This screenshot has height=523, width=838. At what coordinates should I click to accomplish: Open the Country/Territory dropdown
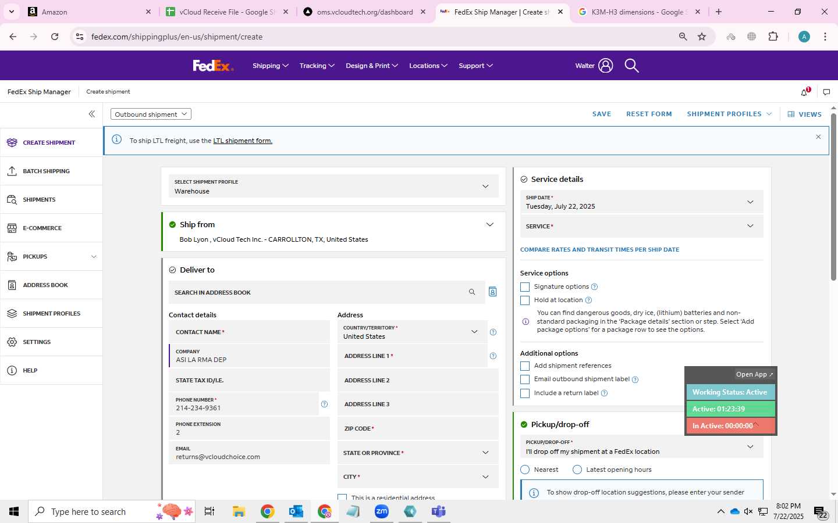pyautogui.click(x=412, y=332)
